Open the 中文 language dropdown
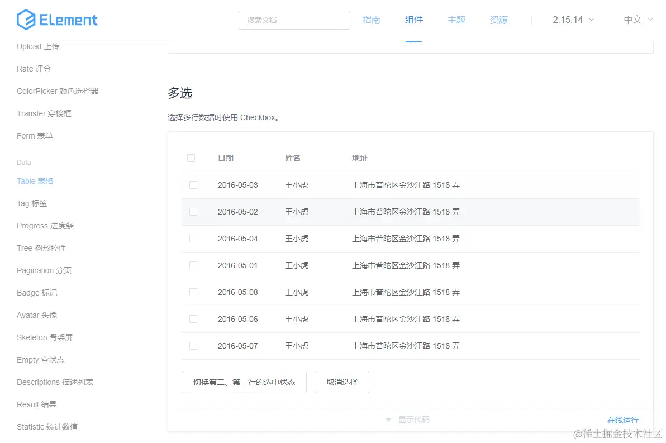The width and height of the screenshot is (666, 443). pyautogui.click(x=638, y=20)
